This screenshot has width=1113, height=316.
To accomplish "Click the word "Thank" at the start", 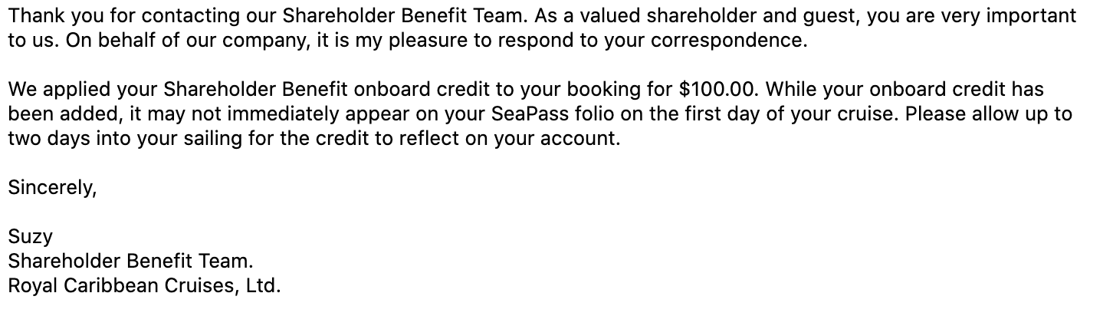I will pyautogui.click(x=31, y=15).
